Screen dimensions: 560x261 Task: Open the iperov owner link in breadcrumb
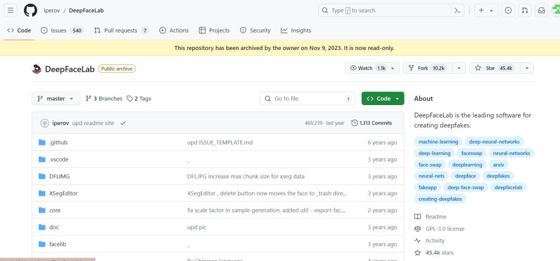52,10
